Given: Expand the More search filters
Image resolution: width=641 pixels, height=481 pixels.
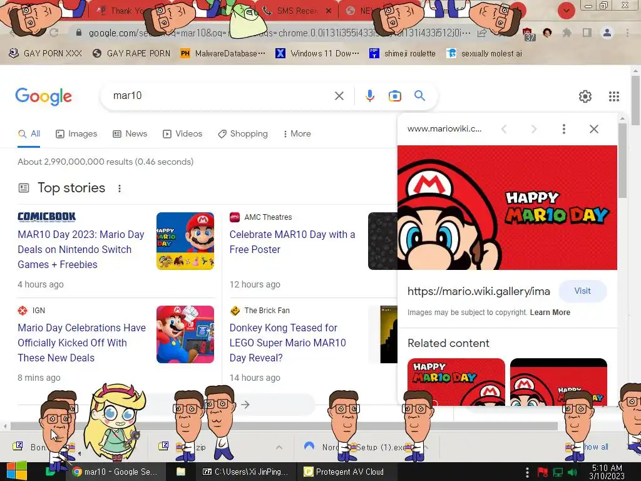Looking at the screenshot, I should coord(297,134).
